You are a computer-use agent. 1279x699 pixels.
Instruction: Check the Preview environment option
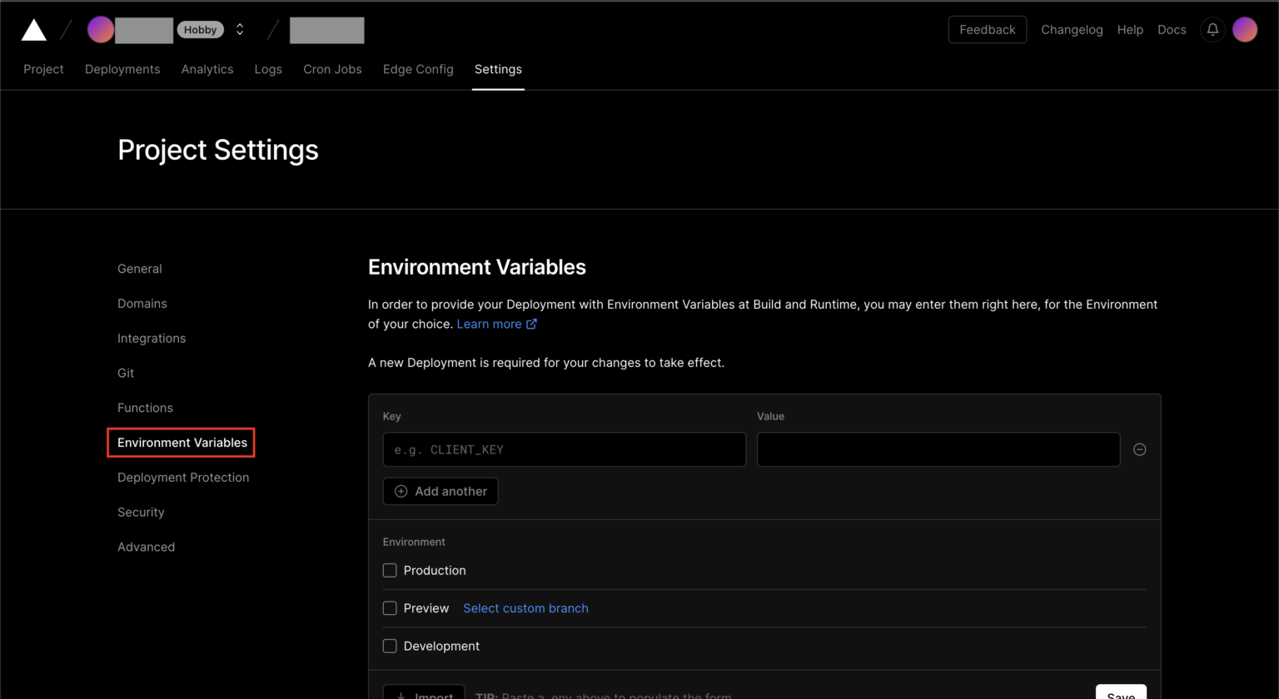pyautogui.click(x=390, y=608)
